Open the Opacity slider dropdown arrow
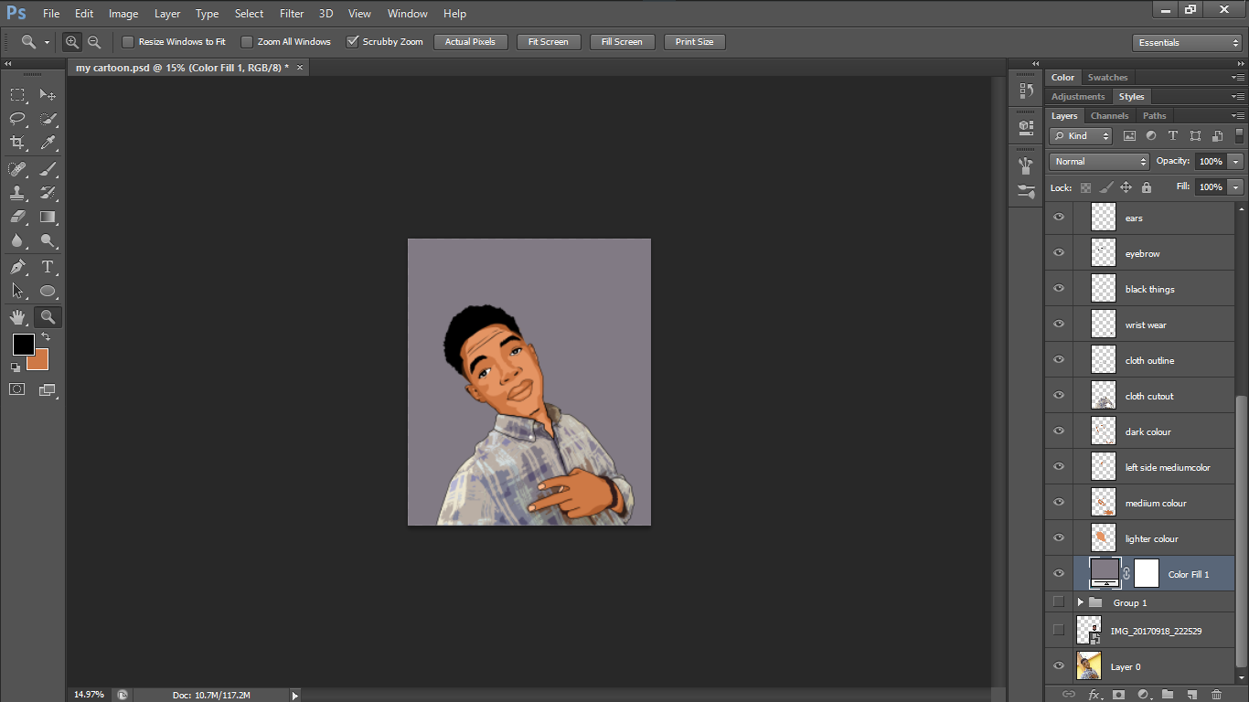 pos(1236,162)
